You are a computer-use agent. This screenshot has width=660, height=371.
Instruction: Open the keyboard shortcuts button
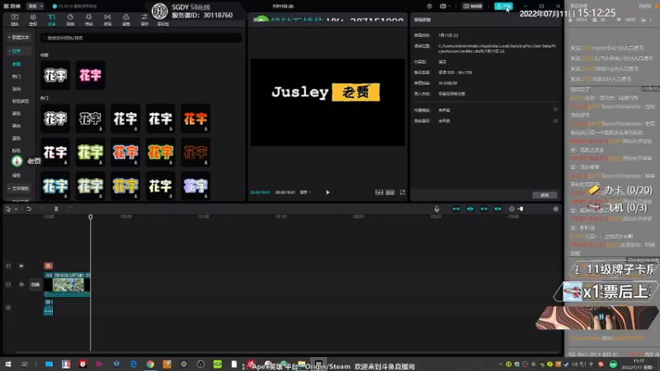pos(472,7)
